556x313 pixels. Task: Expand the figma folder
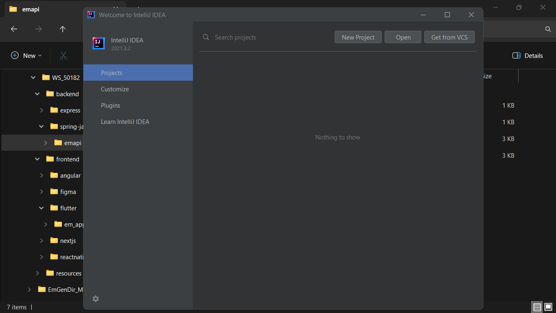42,192
